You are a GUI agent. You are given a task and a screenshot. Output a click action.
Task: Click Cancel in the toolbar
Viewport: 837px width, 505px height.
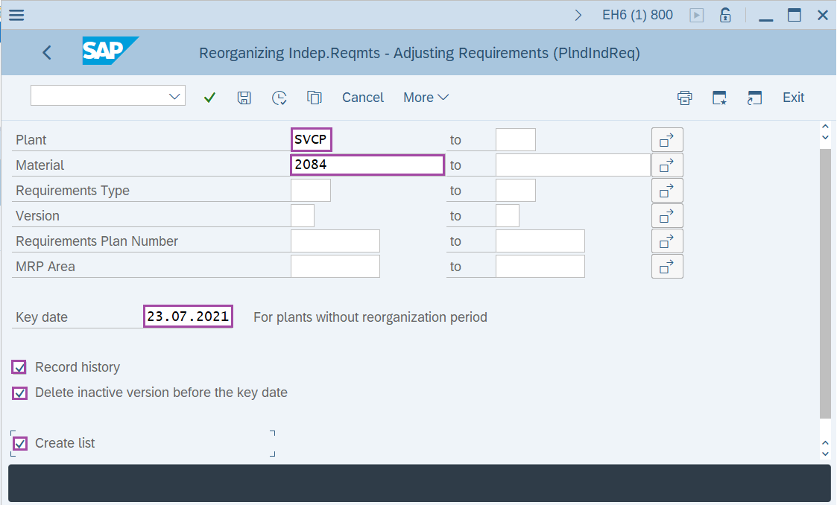click(363, 98)
